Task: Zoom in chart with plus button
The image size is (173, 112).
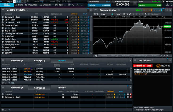Action: point(167,56)
